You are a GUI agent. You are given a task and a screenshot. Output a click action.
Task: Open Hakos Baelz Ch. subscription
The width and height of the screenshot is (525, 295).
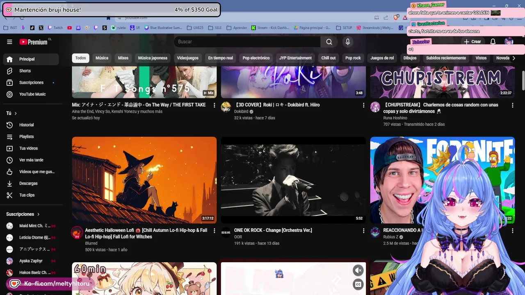pyautogui.click(x=31, y=272)
